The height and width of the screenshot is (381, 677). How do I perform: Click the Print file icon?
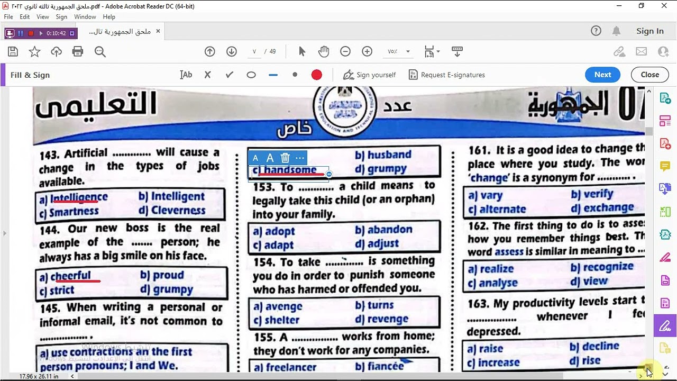(78, 51)
